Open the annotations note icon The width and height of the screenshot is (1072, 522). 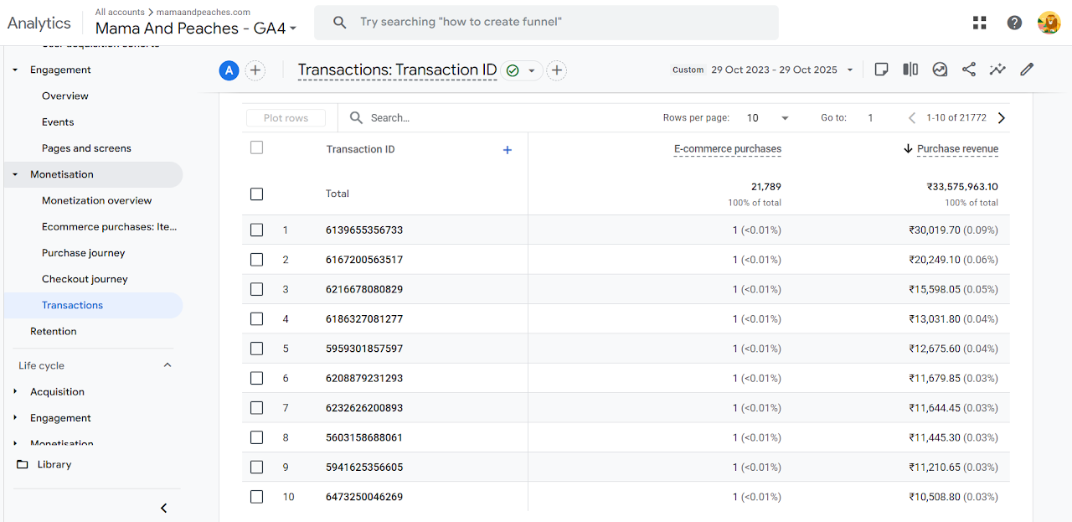pyautogui.click(x=881, y=70)
